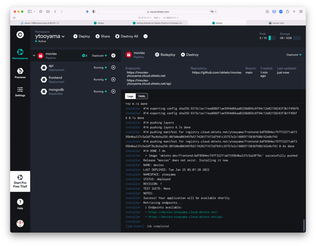Click the Share button in header
This screenshot has height=246, width=316.
tap(103, 36)
